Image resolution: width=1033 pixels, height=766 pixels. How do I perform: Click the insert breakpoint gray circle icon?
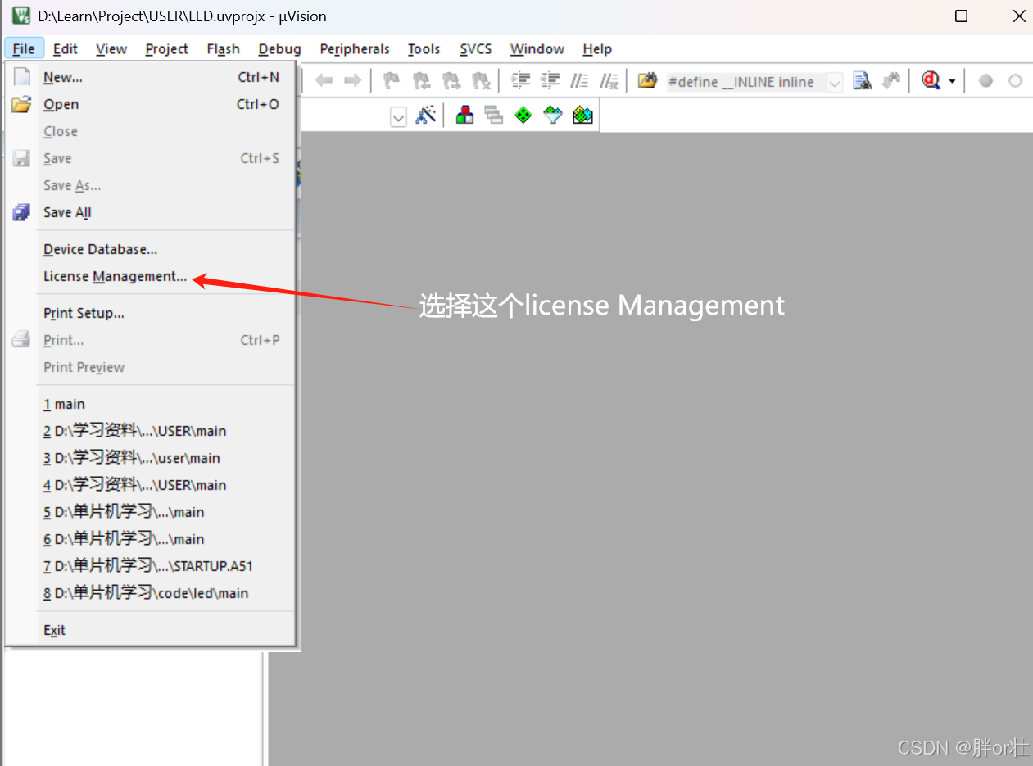(986, 81)
